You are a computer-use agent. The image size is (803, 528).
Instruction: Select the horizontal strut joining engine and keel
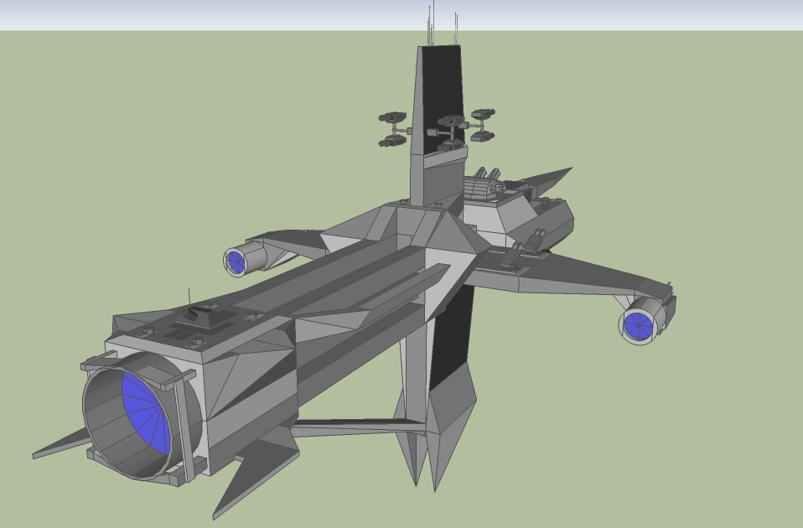click(352, 427)
